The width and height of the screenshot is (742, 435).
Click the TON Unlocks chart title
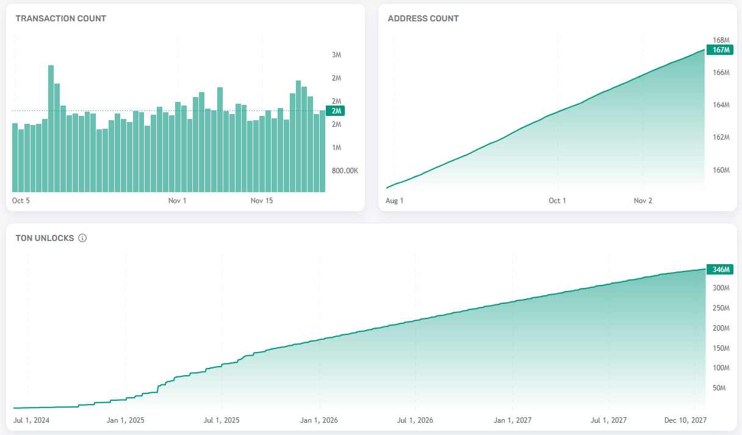click(x=45, y=238)
